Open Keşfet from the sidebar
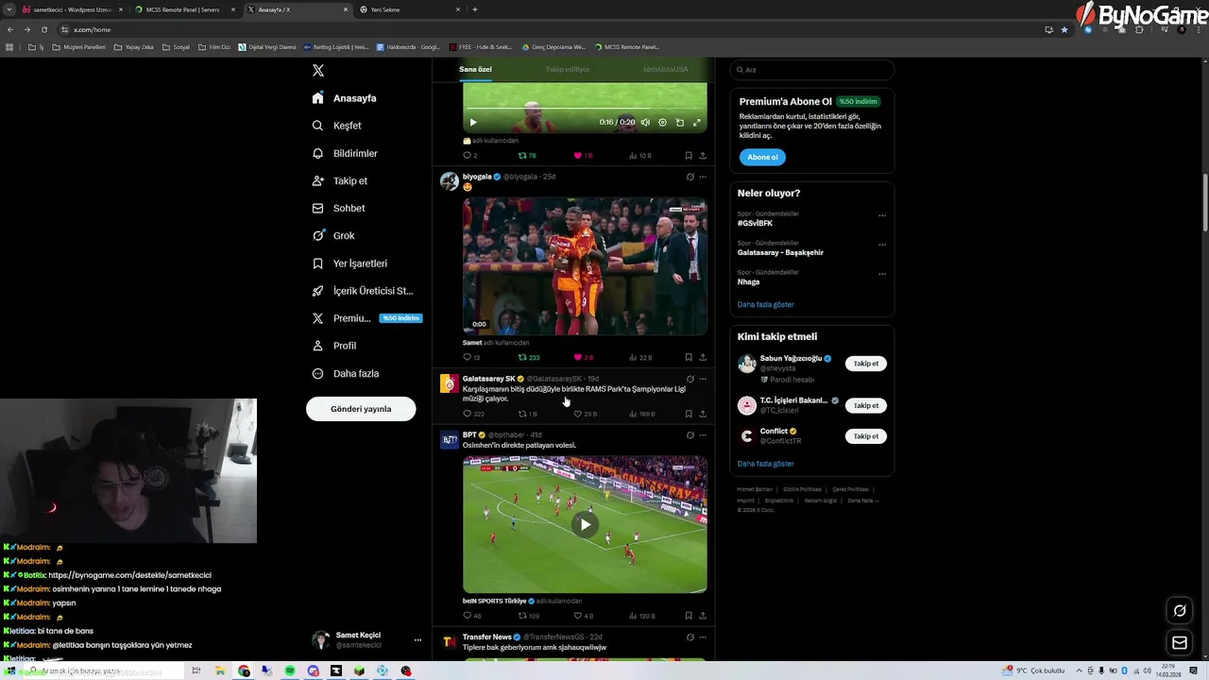Image resolution: width=1209 pixels, height=680 pixels. point(337,126)
